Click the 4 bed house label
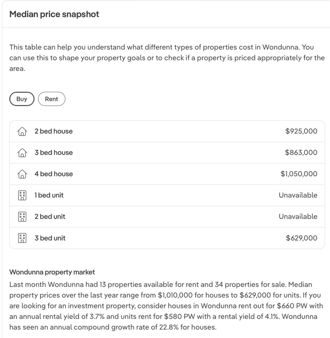 pos(54,174)
